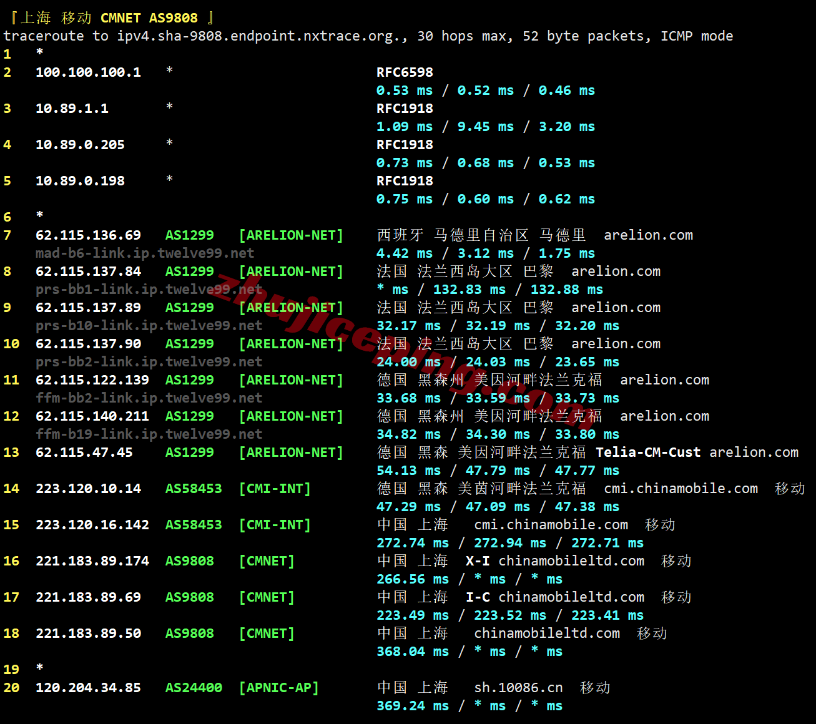Viewport: 816px width, 724px height.
Task: Click IP address 221.183.89.174
Action: tap(92, 561)
